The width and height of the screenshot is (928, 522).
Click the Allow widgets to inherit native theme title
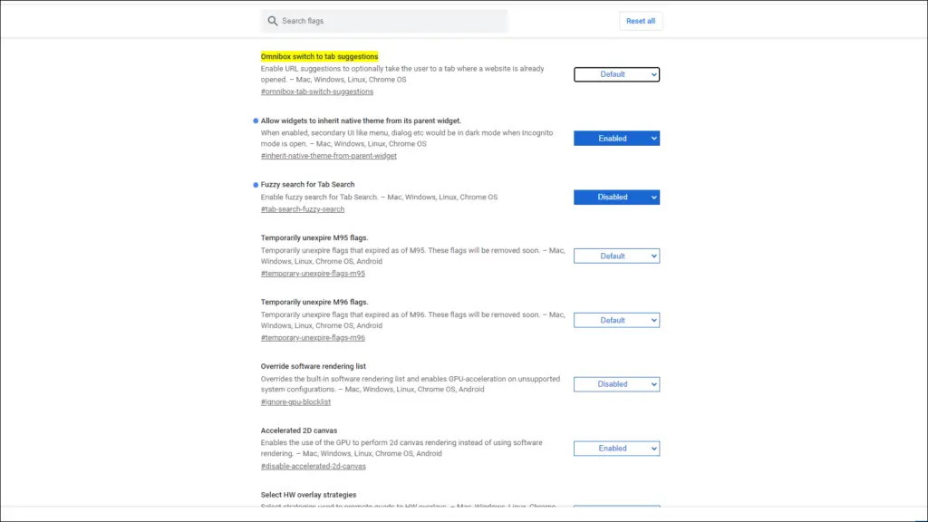tap(361, 121)
